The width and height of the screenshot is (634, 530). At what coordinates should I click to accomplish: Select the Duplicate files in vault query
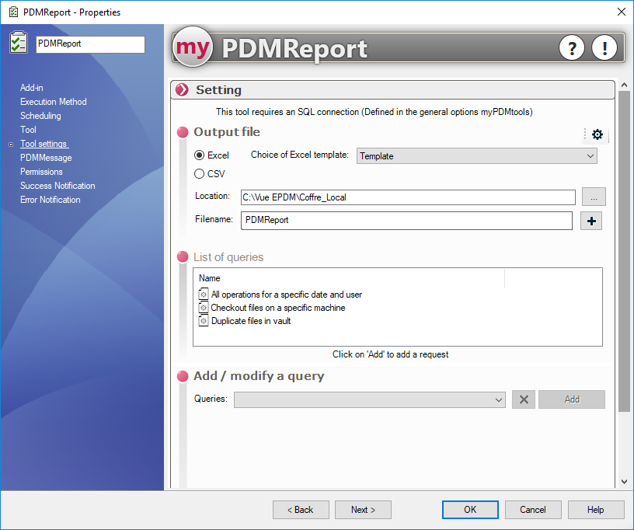point(250,321)
